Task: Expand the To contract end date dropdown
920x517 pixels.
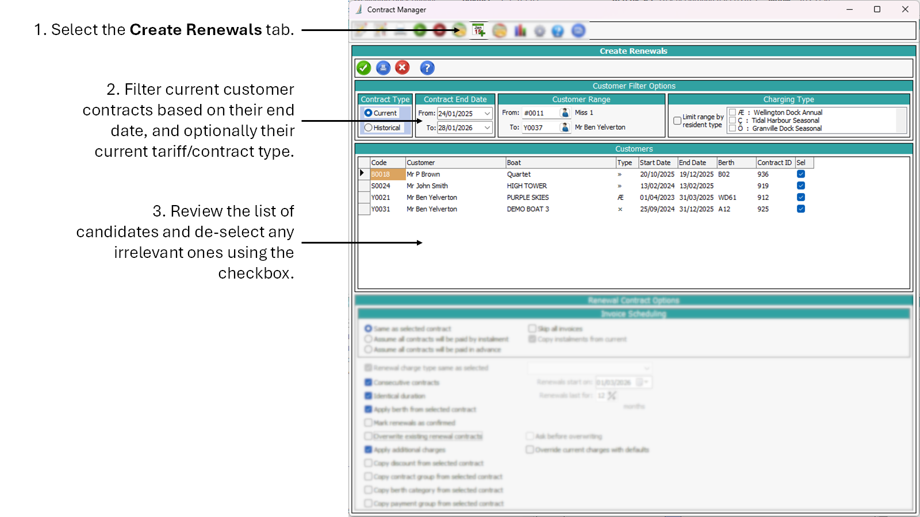Action: [487, 128]
